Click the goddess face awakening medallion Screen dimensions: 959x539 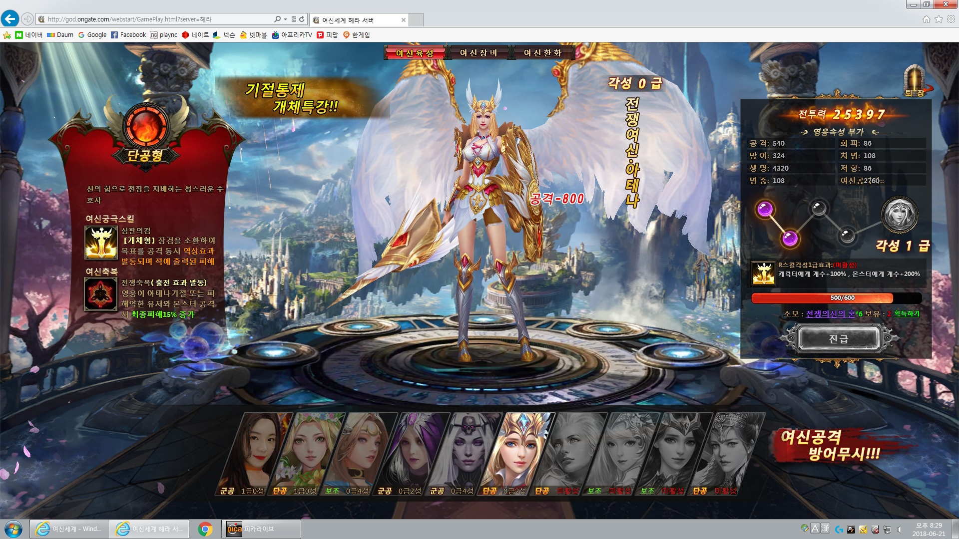(x=899, y=215)
